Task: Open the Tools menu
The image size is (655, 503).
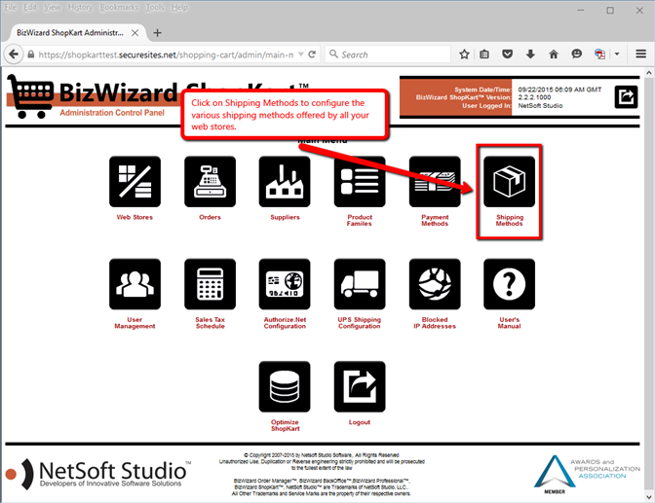Action: 155,8
